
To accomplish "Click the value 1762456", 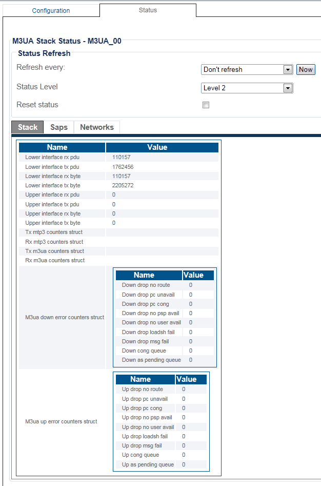I will 123,167.
